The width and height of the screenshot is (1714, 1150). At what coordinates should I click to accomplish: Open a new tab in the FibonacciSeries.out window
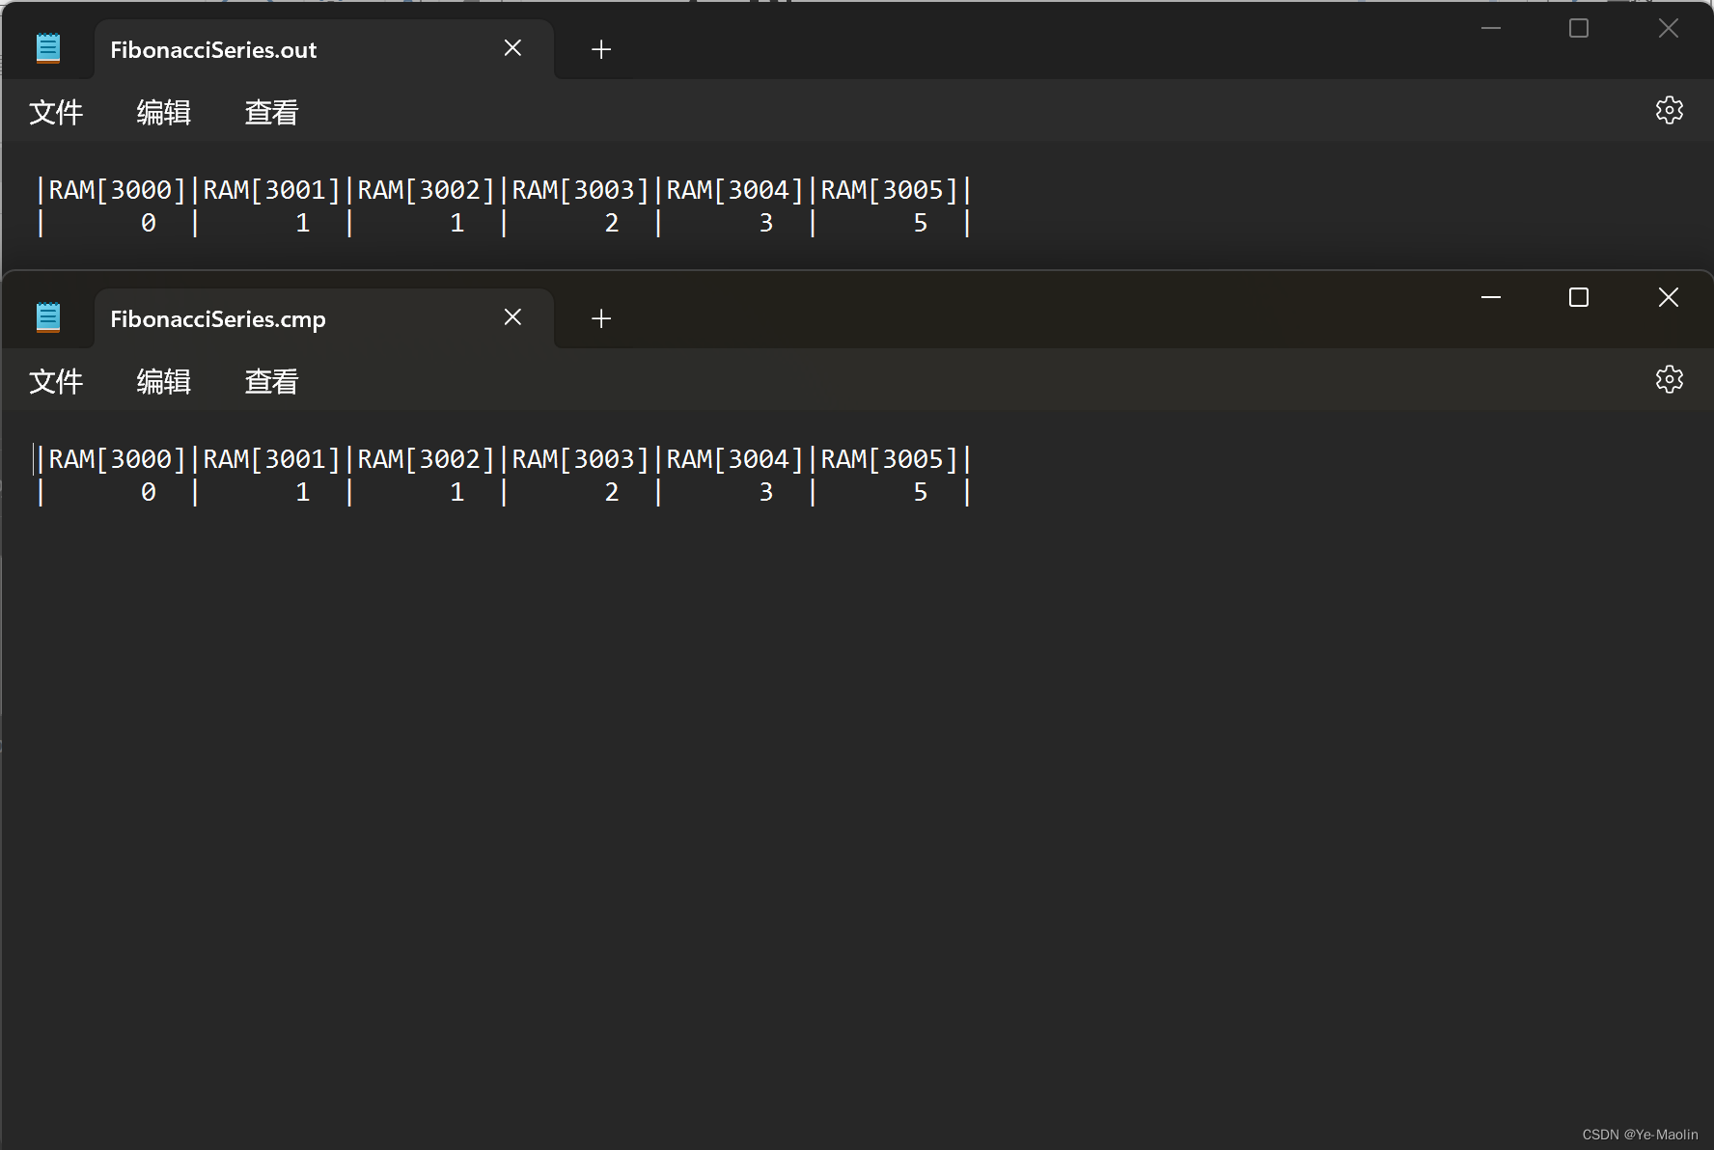601,49
